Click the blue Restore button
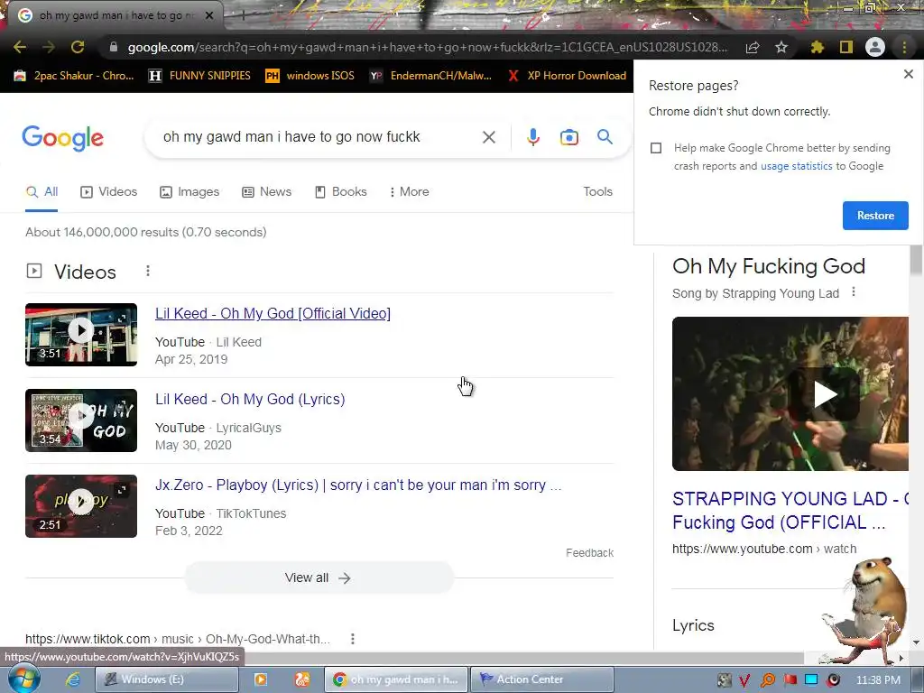924x693 pixels. pyautogui.click(x=875, y=216)
